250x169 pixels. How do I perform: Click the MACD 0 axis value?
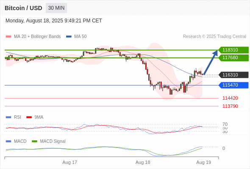pyautogui.click(x=224, y=148)
